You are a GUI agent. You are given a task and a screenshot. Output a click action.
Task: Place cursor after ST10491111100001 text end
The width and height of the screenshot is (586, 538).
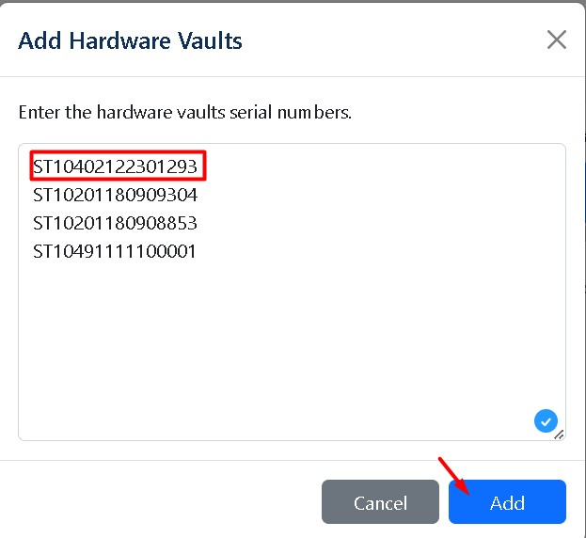198,252
